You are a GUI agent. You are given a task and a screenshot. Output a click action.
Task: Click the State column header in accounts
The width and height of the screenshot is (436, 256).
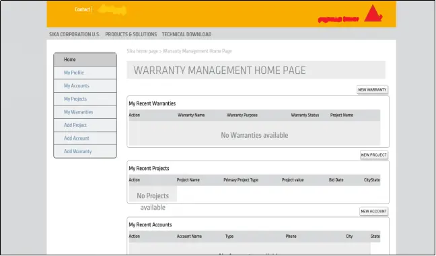coord(375,237)
